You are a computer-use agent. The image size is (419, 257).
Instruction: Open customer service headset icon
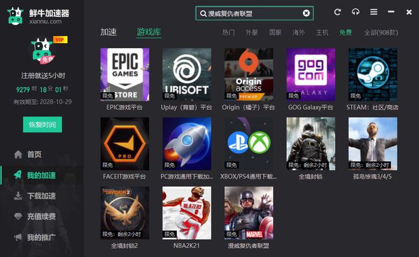356,12
